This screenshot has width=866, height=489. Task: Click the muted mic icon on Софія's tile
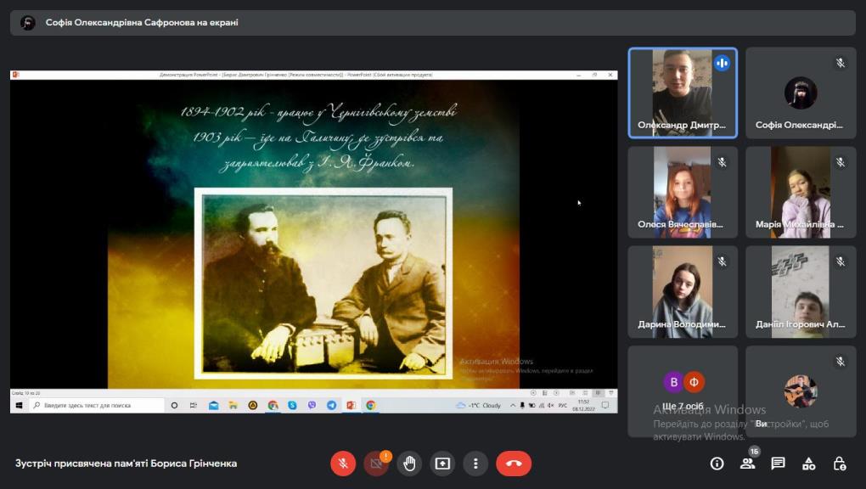pos(840,63)
